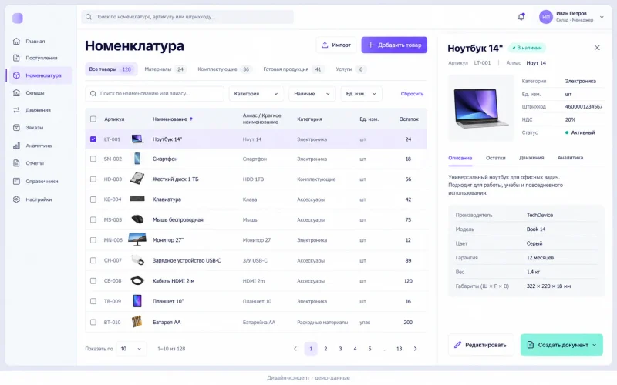Image resolution: width=617 pixels, height=385 pixels.
Task: Select the Готовая продукция tab
Action: point(293,69)
